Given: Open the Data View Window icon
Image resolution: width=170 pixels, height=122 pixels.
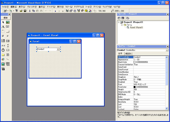Looking at the screenshot, I should pos(86,11).
